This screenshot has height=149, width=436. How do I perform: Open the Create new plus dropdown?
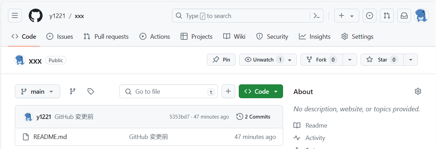[x=346, y=16]
